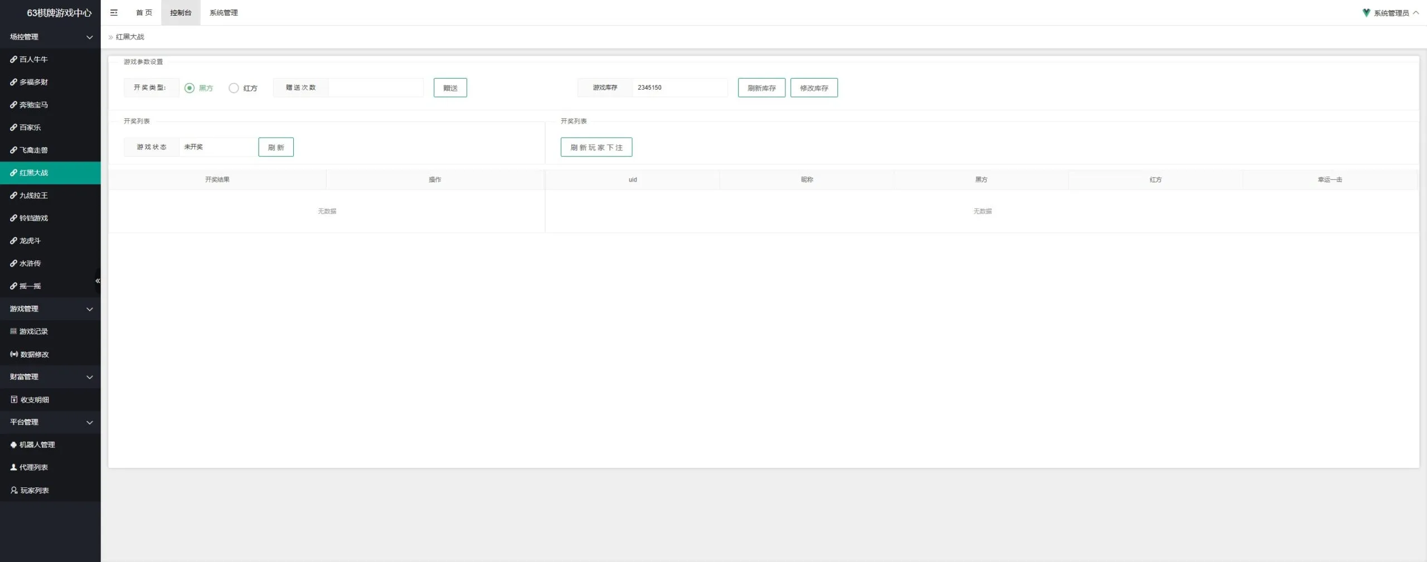
Task: Open 九线拉王 in the sidebar
Action: point(50,196)
